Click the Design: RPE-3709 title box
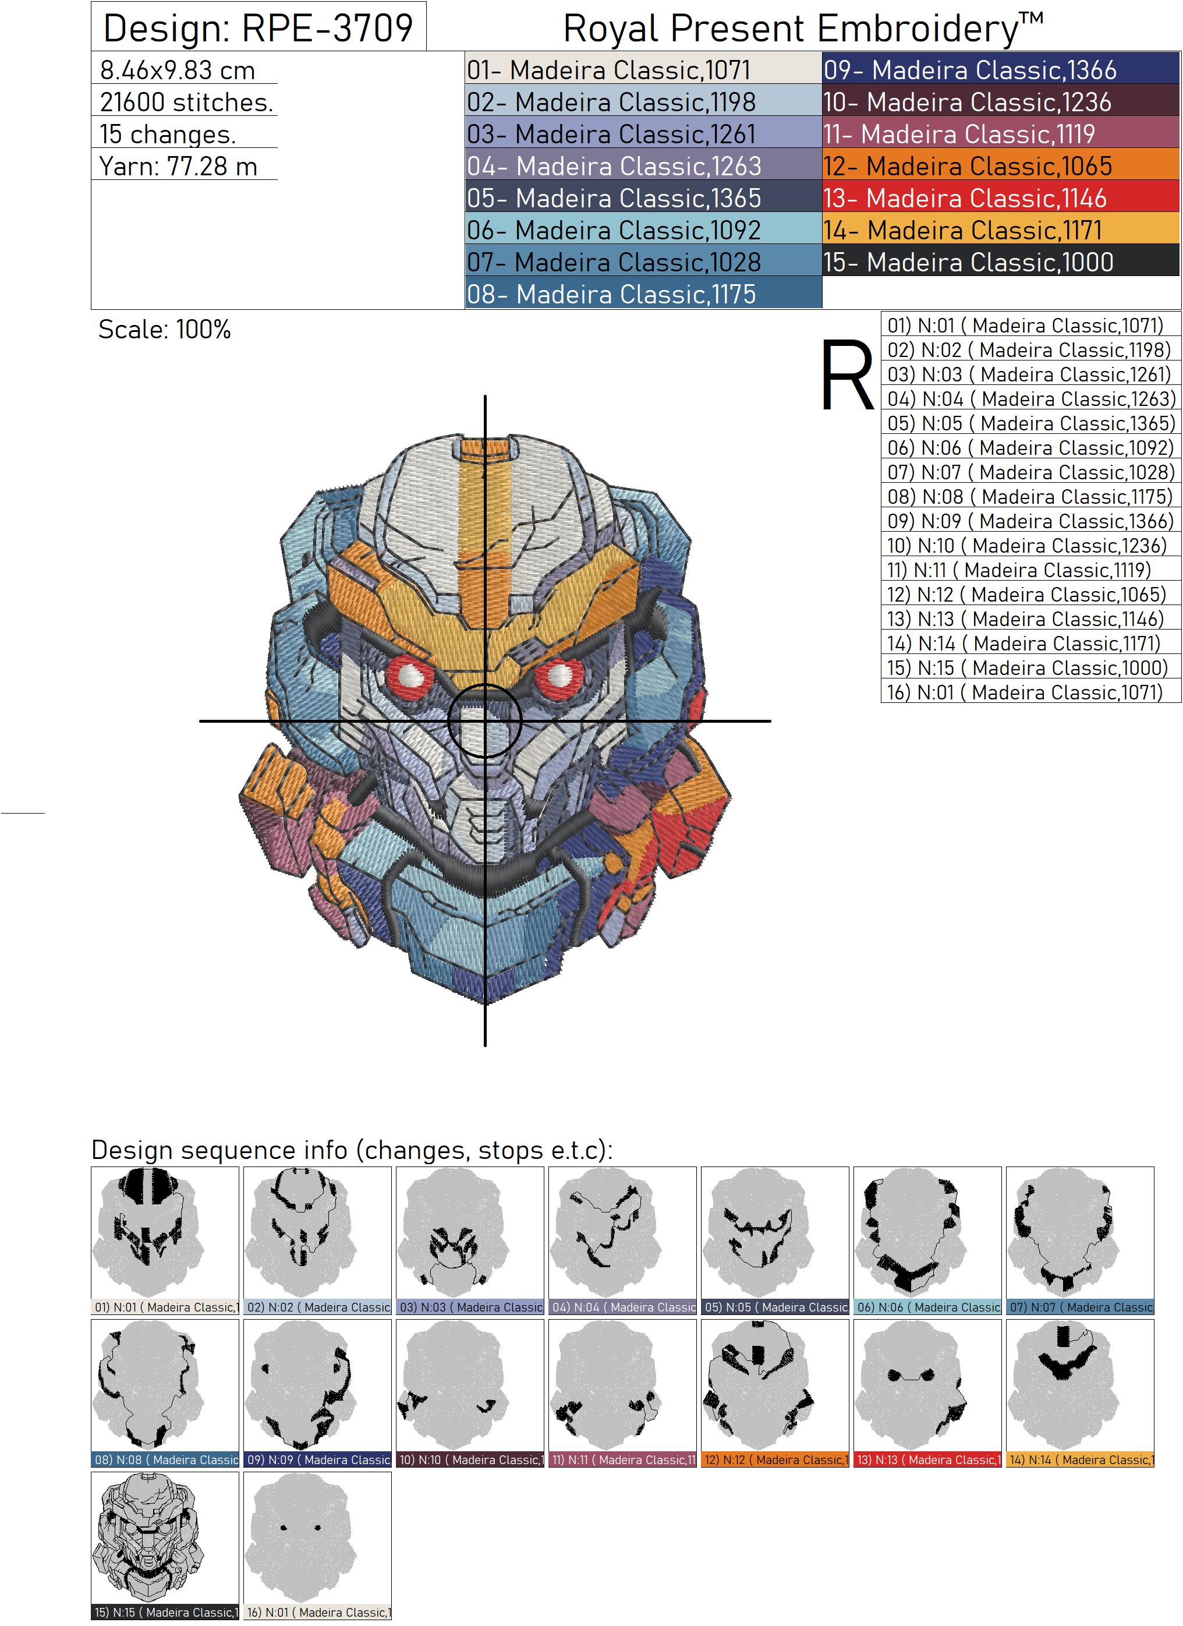1183x1626 pixels. (258, 27)
